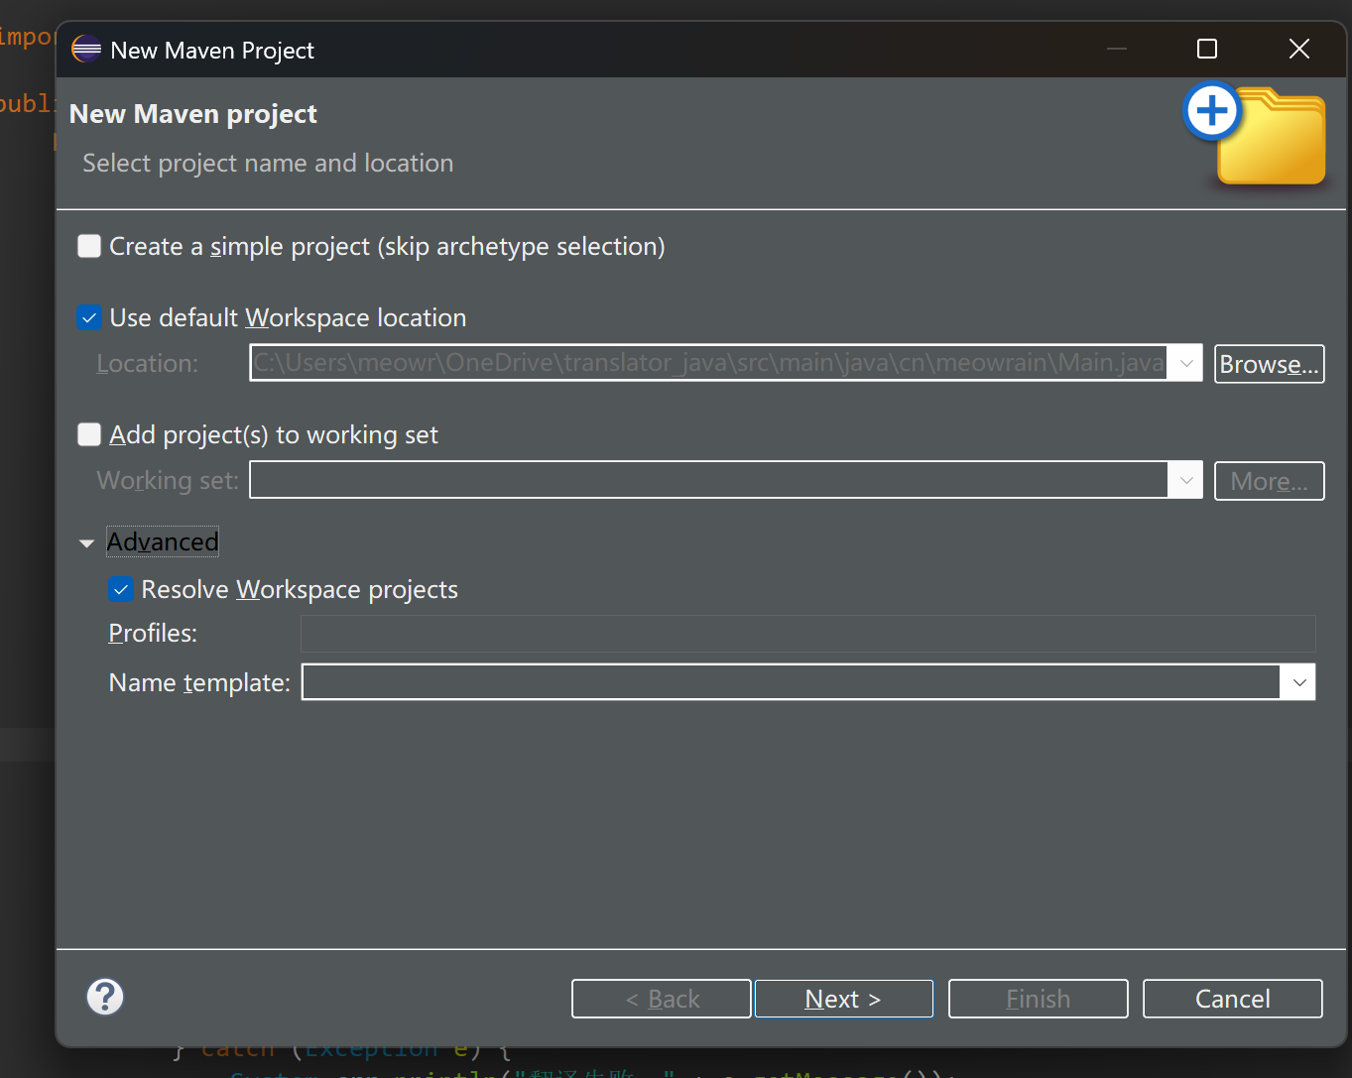Screen dimensions: 1352x1078
Task: Maximize the New Maven Project dialog
Action: click(x=1207, y=50)
